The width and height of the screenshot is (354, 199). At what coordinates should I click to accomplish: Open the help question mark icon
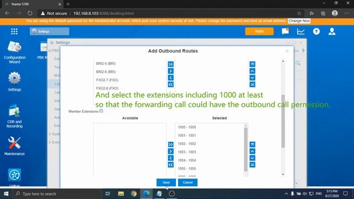316,32
